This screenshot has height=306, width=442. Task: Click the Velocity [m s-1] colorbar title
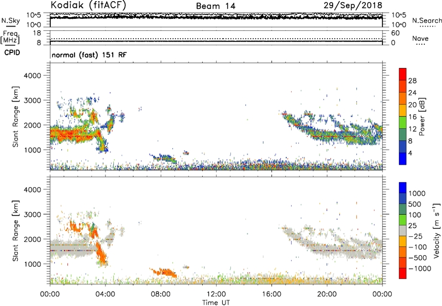436,230
